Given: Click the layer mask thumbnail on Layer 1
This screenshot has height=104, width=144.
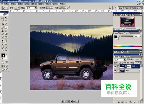Looking at the screenshot, I should click(129, 66).
